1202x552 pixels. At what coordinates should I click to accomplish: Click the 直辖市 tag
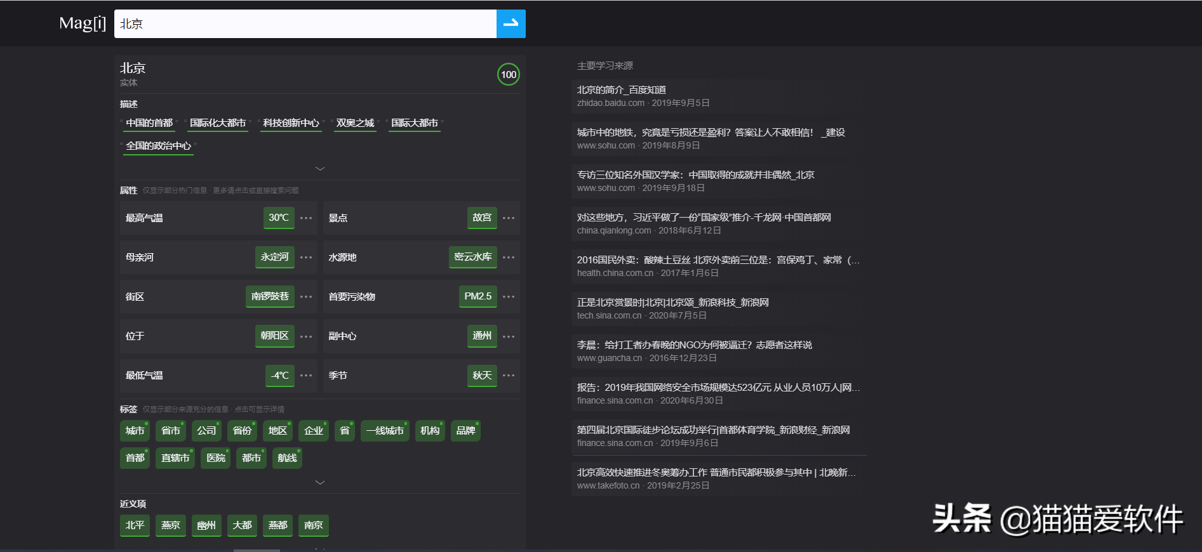tap(175, 458)
